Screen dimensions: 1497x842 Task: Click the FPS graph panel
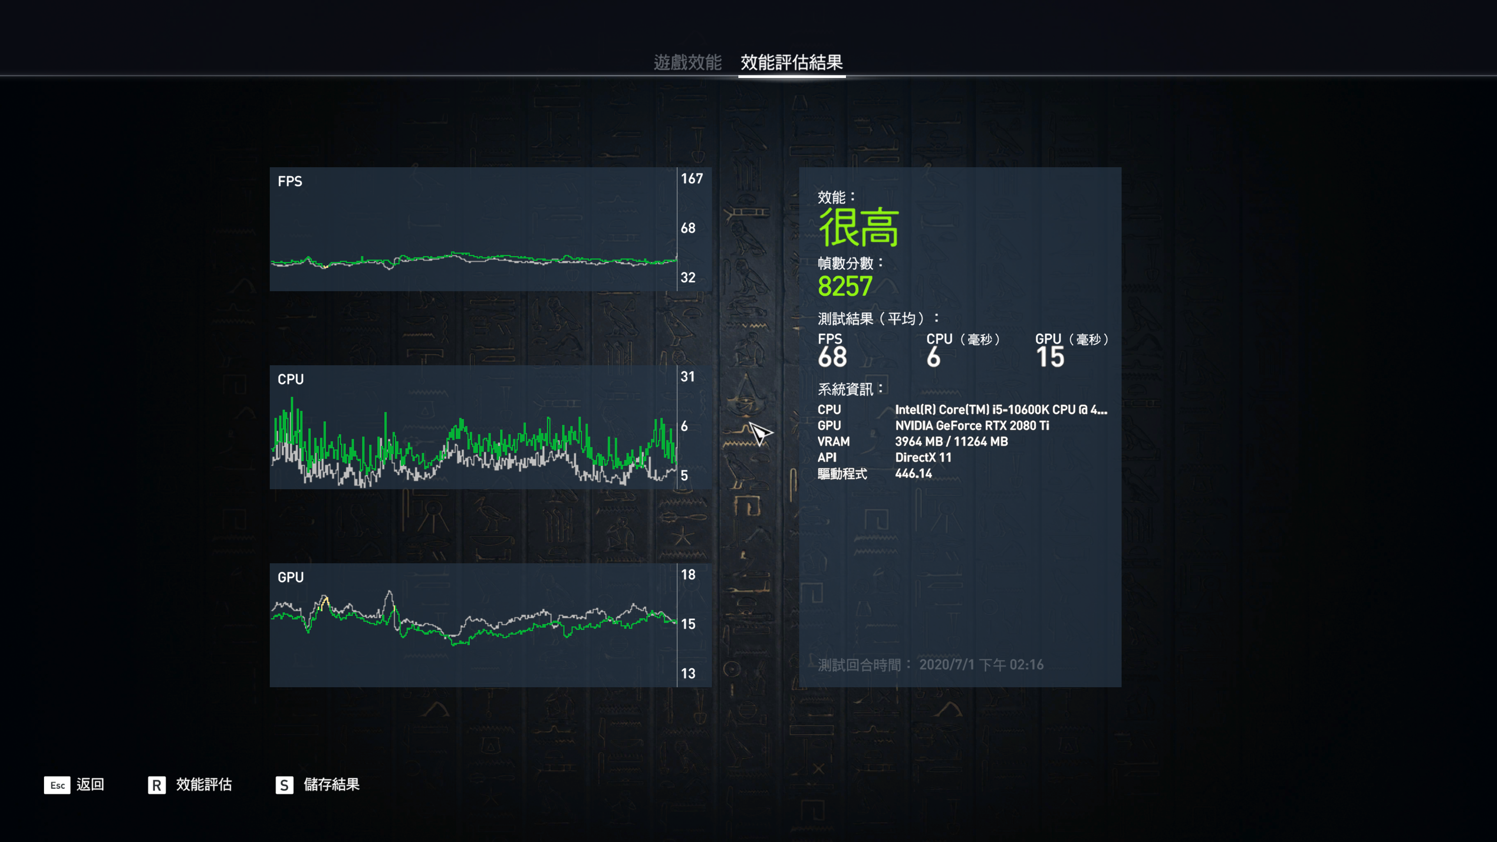click(x=473, y=229)
